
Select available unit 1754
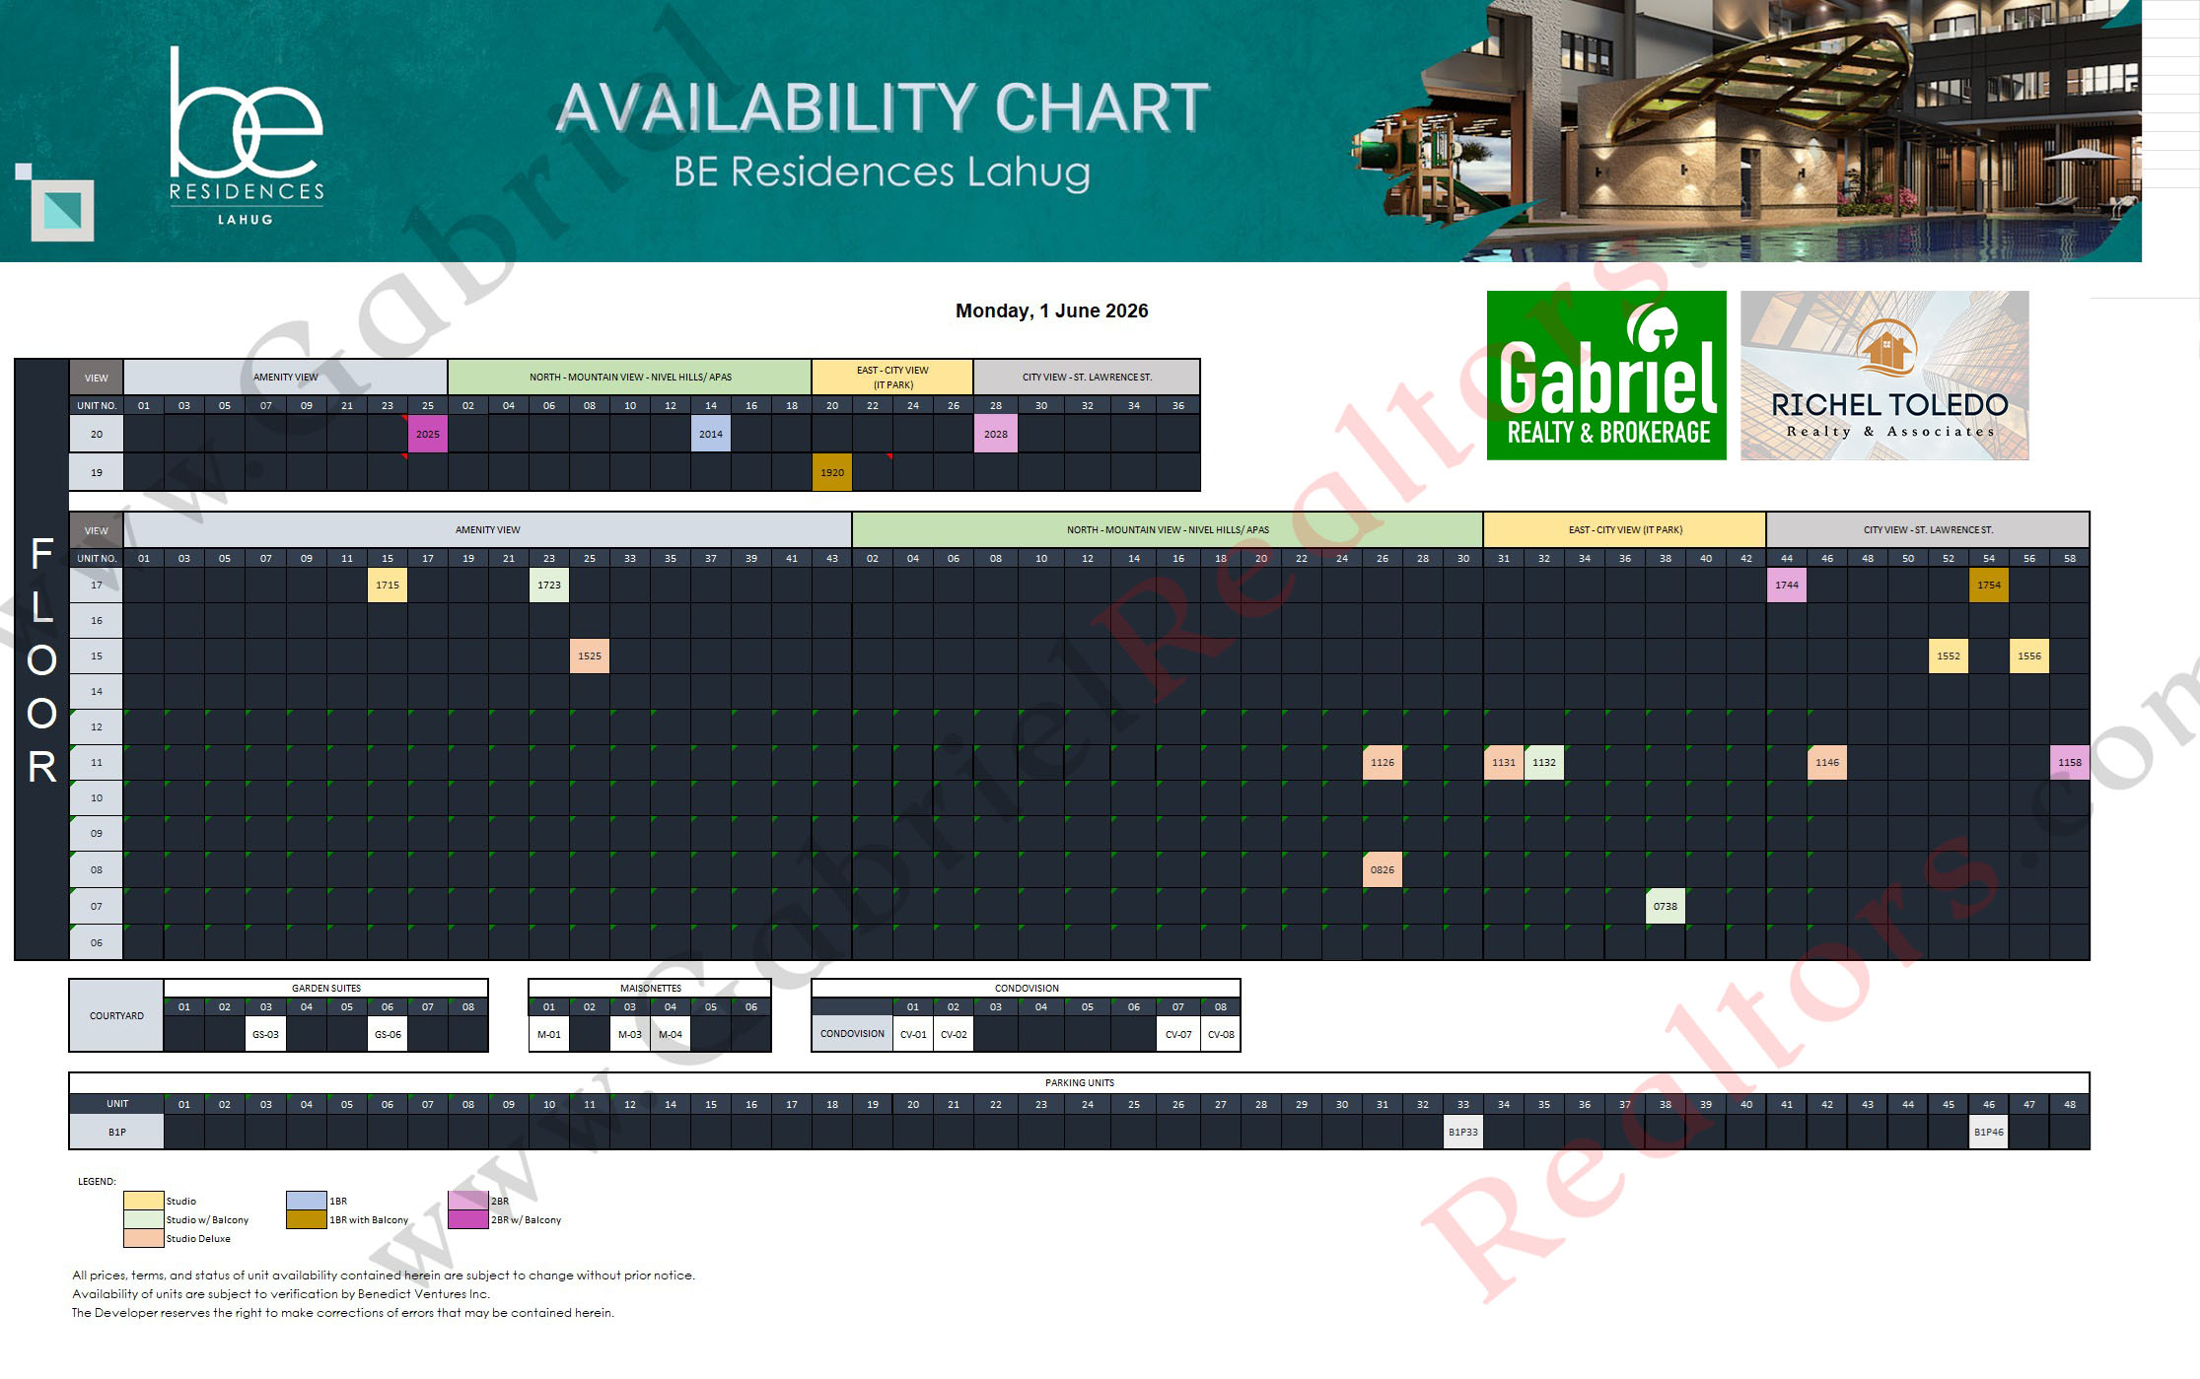coord(1989,585)
